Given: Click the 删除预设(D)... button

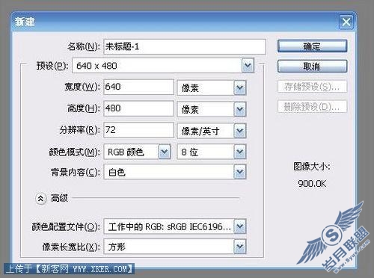Looking at the screenshot, I should pos(312,107).
